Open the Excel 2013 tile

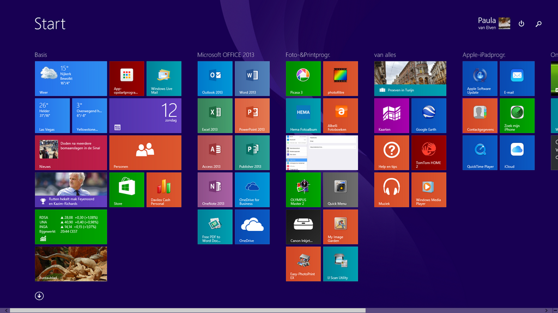point(215,116)
